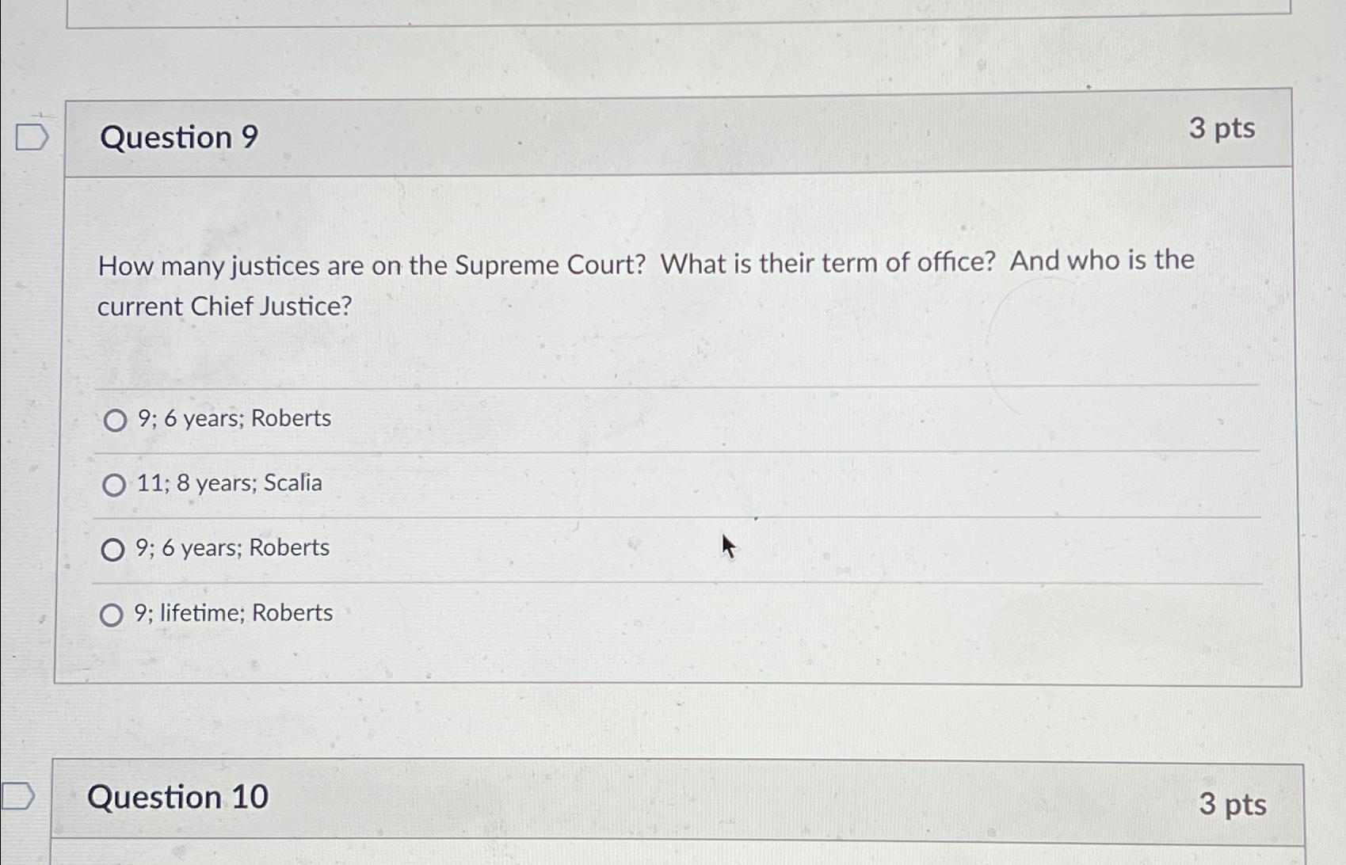Click the radio circle next to lifetime option
Viewport: 1346px width, 865px height.
coord(114,614)
